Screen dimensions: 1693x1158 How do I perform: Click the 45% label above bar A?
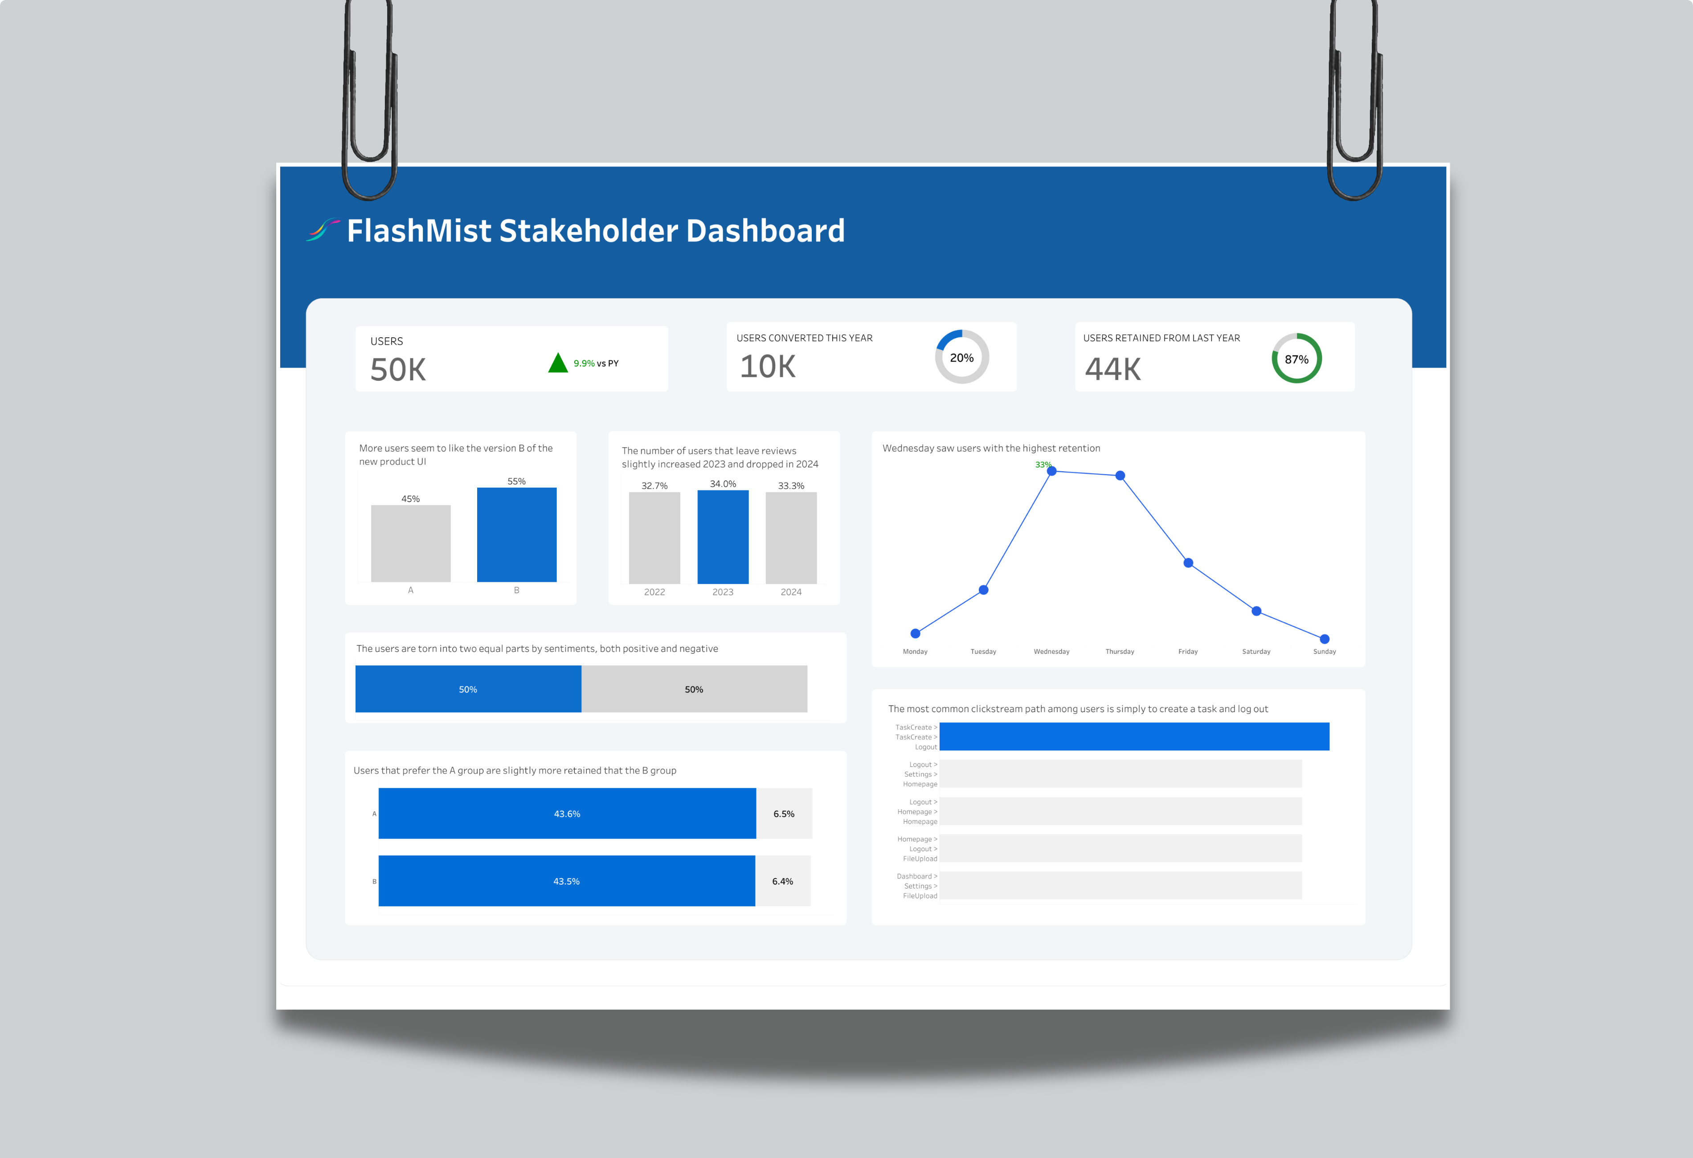411,499
